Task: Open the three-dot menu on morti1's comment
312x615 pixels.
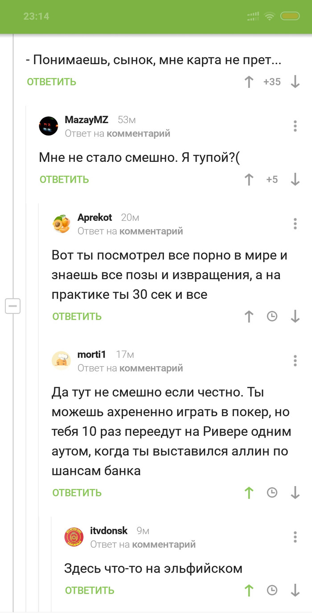Action: tap(295, 360)
